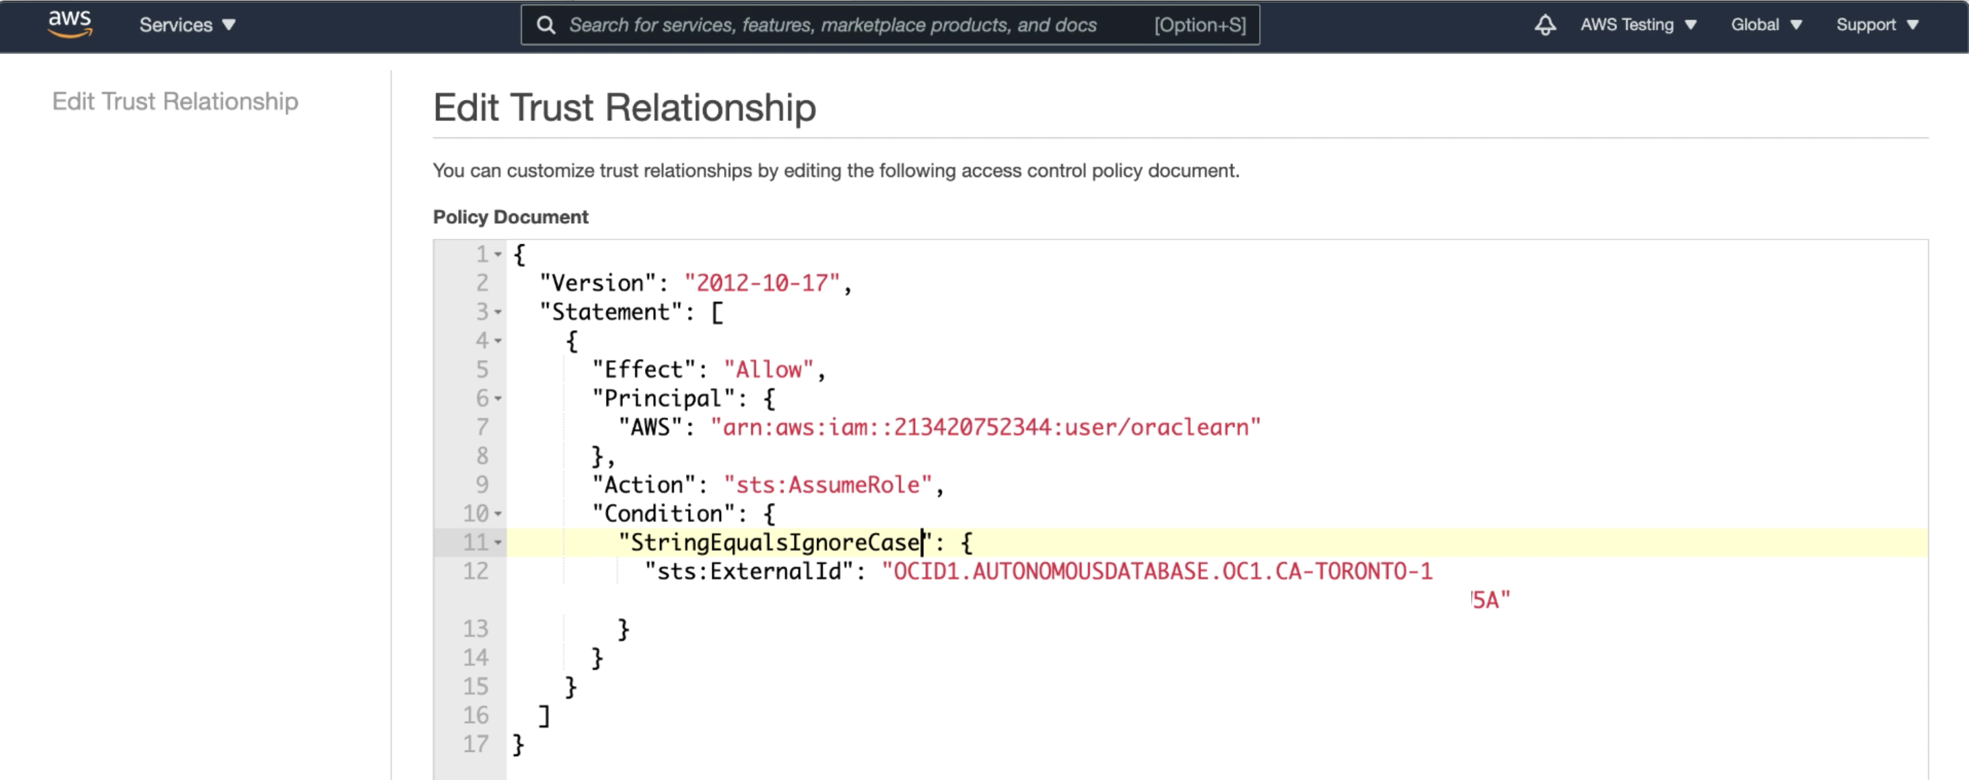Screen dimensions: 1969x780
Task: Fold the Condition block on line 10
Action: point(498,514)
